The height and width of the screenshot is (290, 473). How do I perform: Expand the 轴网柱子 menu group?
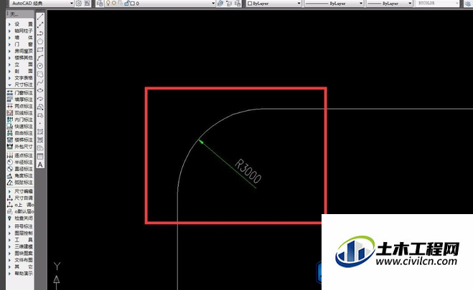[20, 31]
